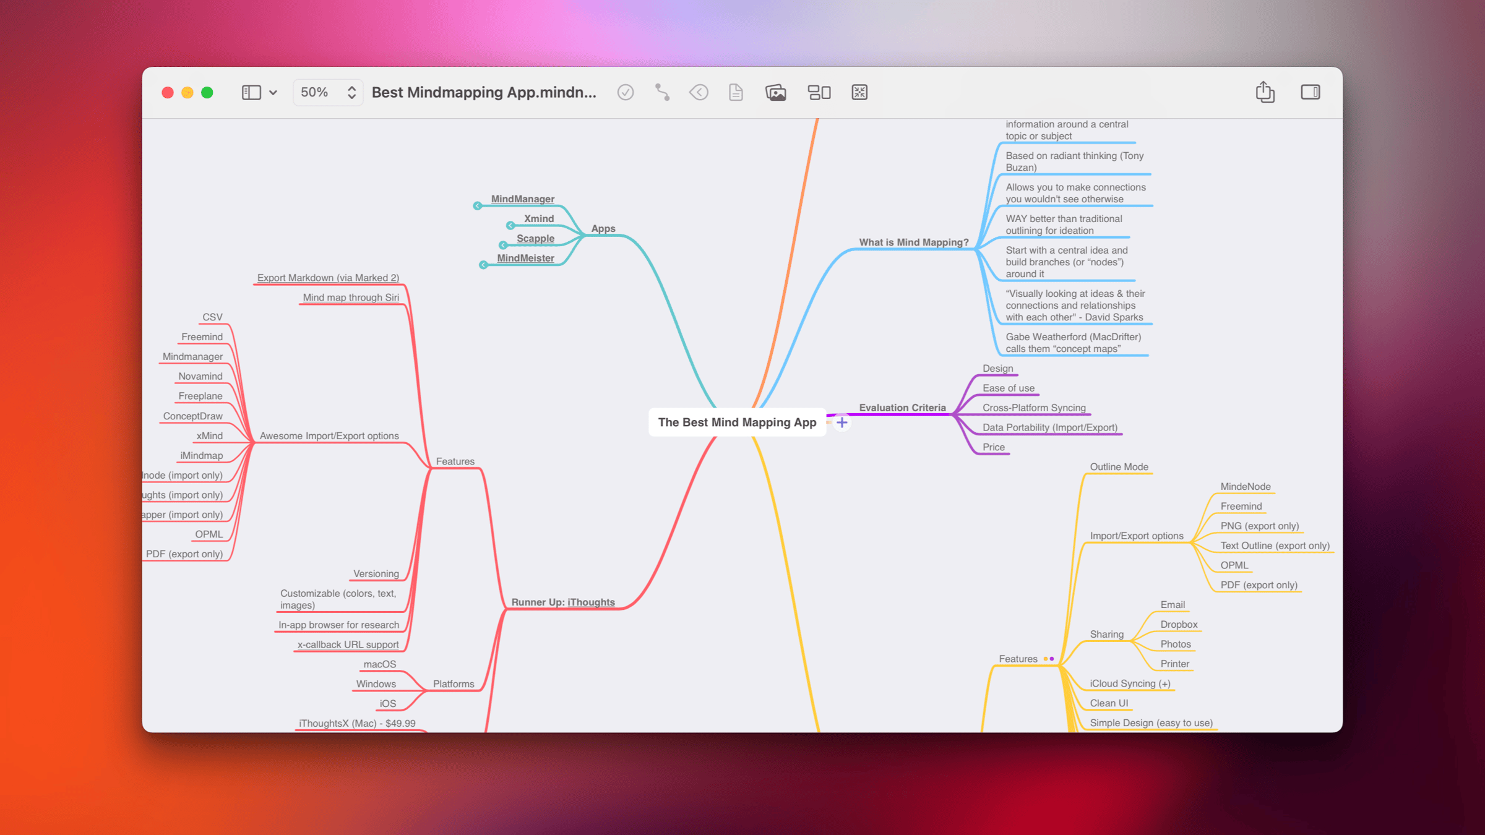Select the Clean UI node
Image resolution: width=1485 pixels, height=835 pixels.
coord(1109,704)
